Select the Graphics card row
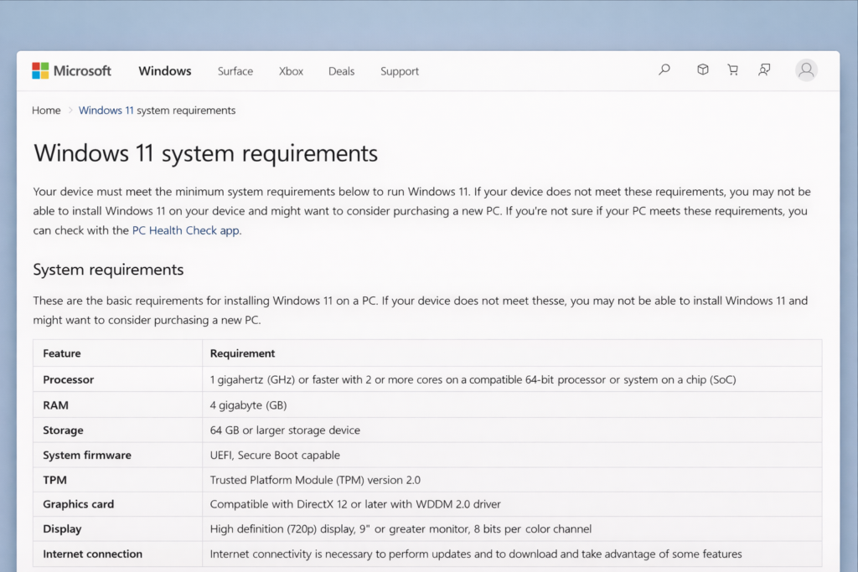The width and height of the screenshot is (858, 572). pos(78,504)
